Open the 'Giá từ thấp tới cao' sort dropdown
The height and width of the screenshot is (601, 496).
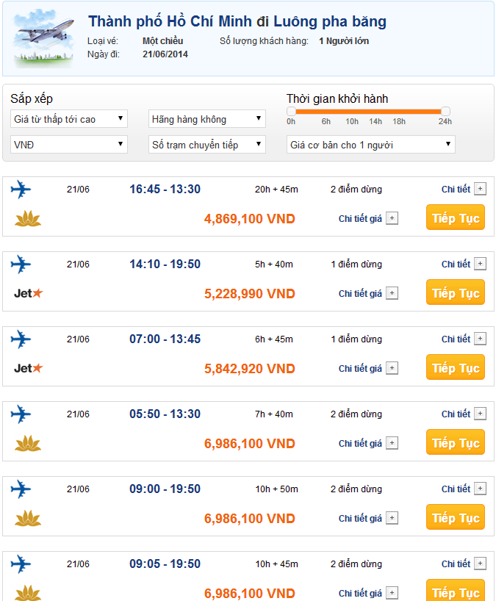[x=69, y=119]
